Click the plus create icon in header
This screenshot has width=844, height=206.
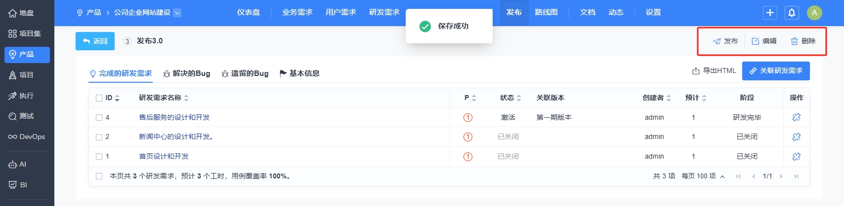pos(770,13)
